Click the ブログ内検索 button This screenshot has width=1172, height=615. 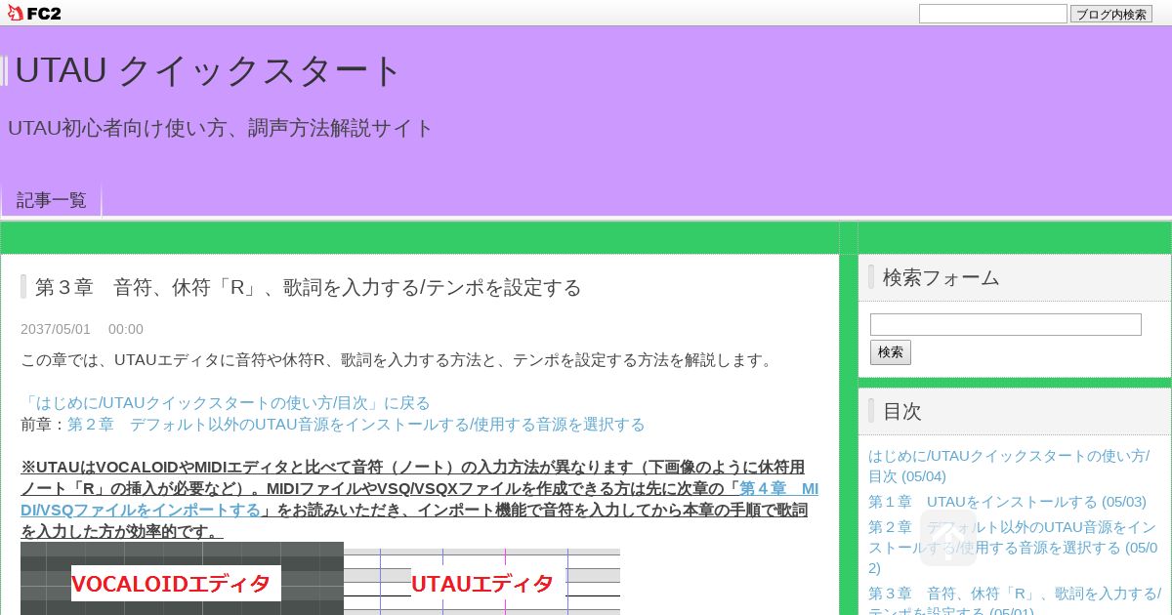[1111, 14]
